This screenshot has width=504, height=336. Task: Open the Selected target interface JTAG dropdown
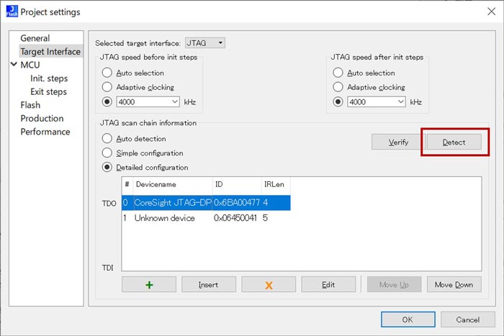coord(205,42)
